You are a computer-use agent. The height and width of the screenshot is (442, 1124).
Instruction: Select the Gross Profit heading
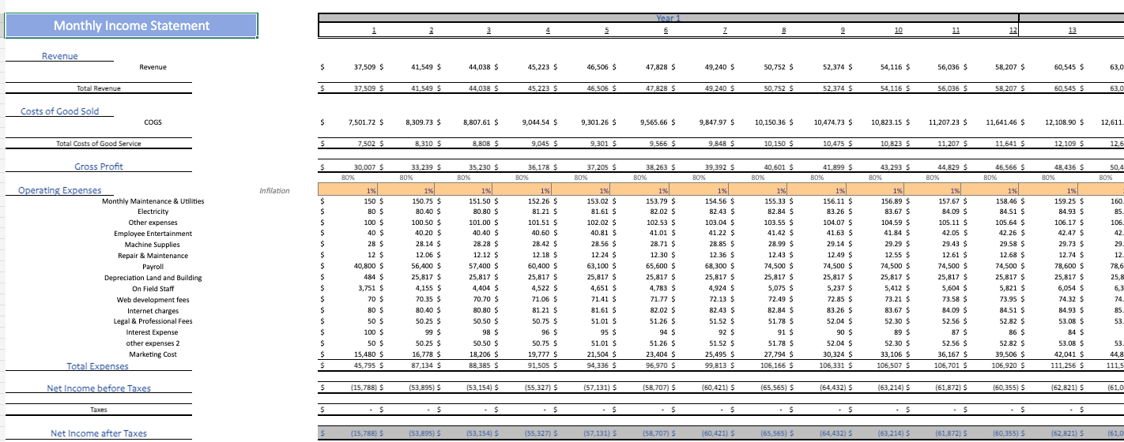click(x=99, y=167)
